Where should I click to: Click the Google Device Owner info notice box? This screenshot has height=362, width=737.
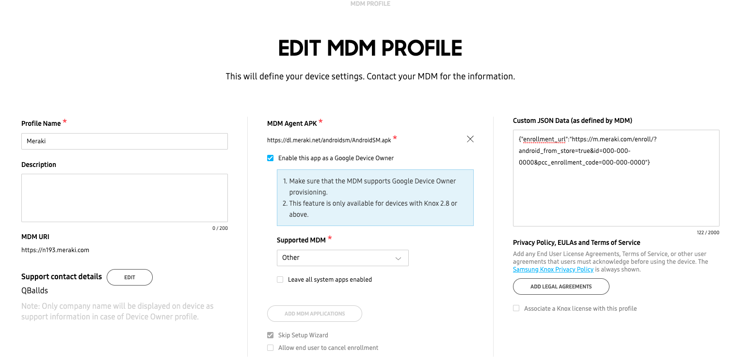click(x=375, y=197)
